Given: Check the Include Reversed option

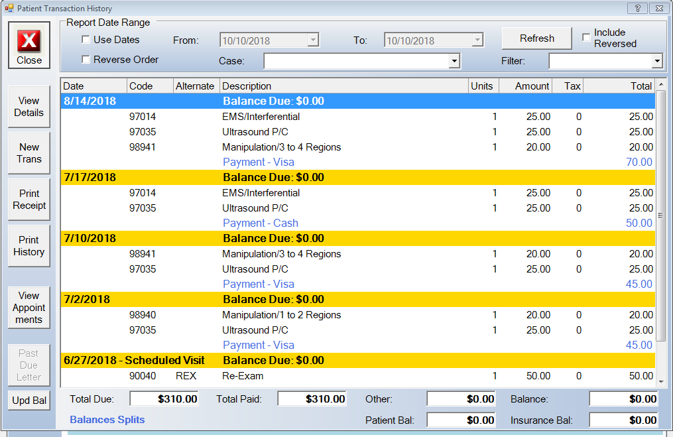Looking at the screenshot, I should (586, 37).
